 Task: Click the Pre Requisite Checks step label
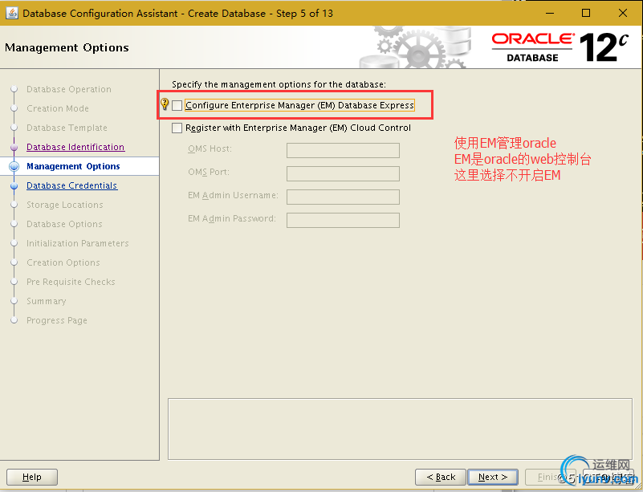pyautogui.click(x=71, y=282)
